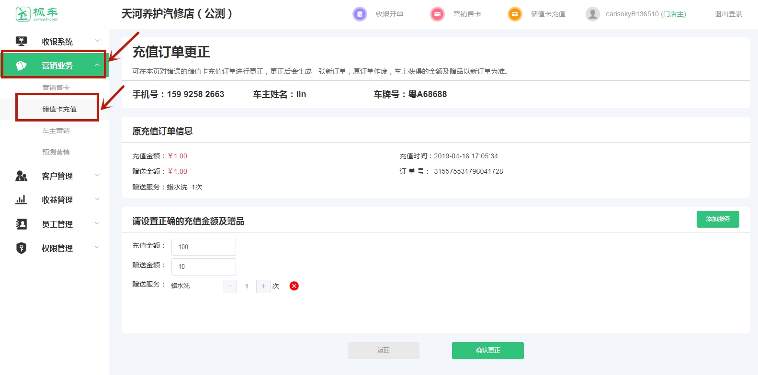
Task: Click the 客户管理 people icon
Action: [x=21, y=176]
